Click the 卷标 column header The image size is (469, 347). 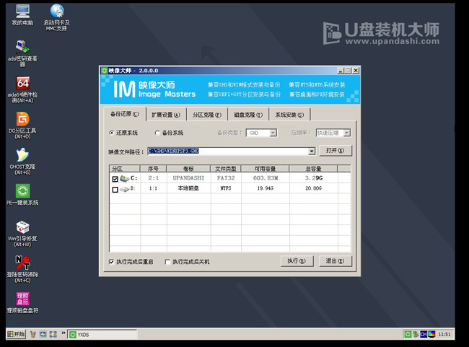tap(188, 169)
